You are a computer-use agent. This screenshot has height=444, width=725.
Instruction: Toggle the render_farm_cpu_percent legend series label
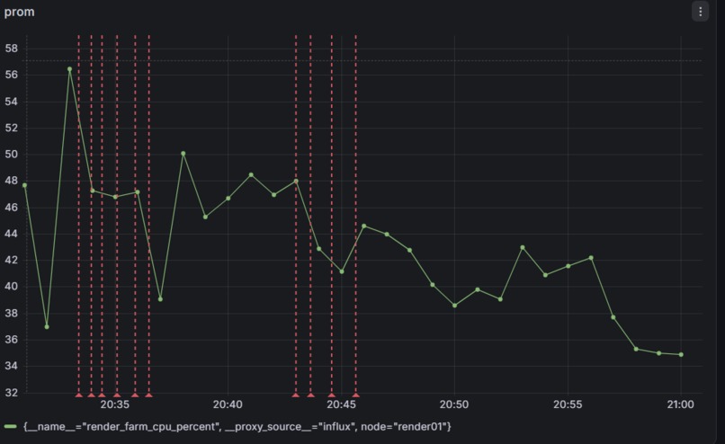point(237,426)
